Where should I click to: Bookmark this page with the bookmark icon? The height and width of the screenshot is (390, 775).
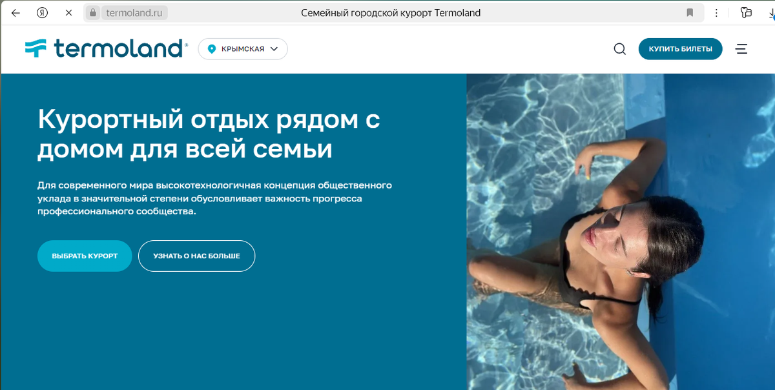pos(690,13)
